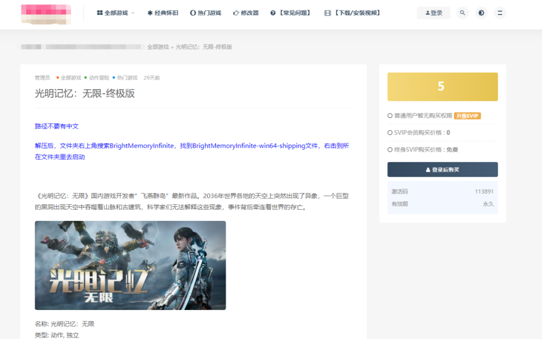
Task: Click the question mark icon beside 常见问题
Action: point(273,13)
